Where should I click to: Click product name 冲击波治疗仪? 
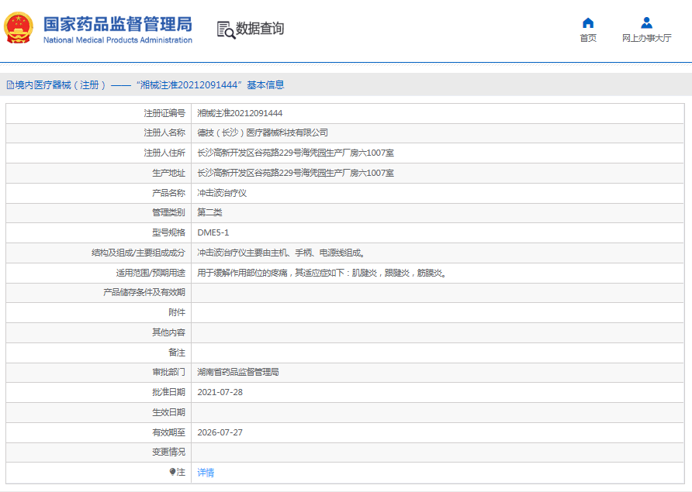(x=222, y=193)
